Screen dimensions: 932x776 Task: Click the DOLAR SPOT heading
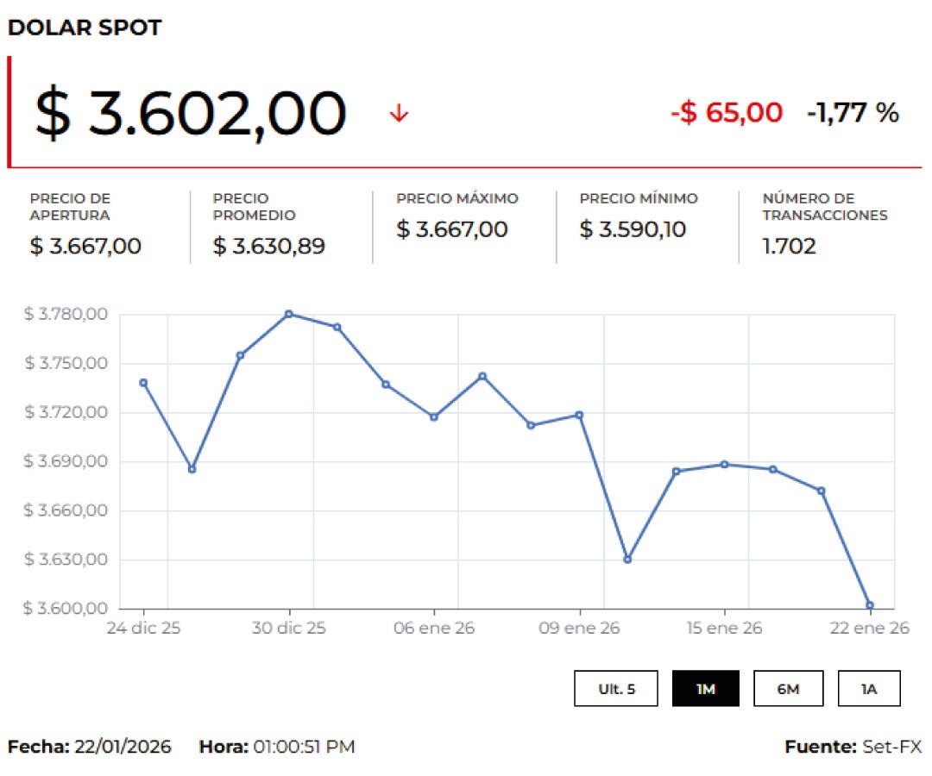[84, 28]
